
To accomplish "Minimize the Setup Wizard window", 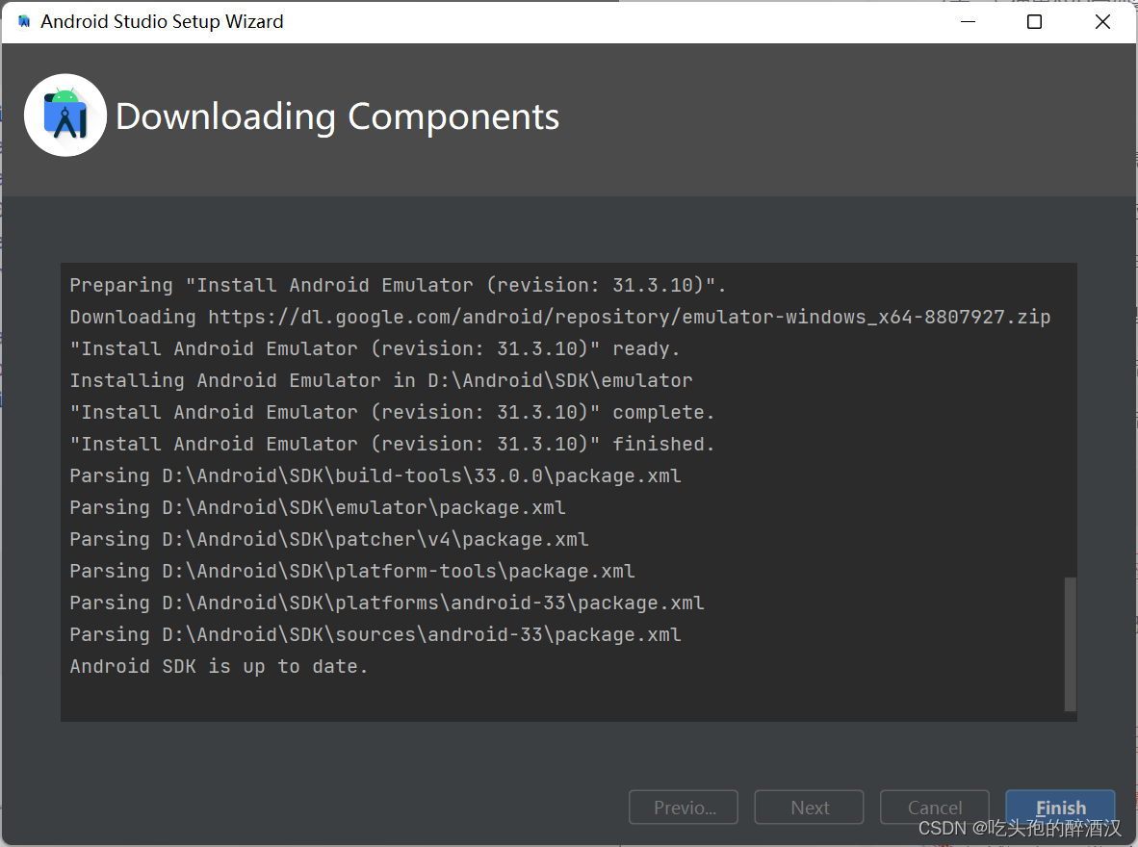I will tap(968, 22).
